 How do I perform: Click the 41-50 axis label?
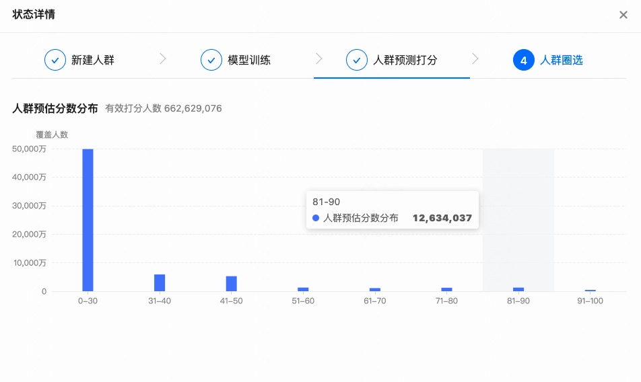[232, 301]
